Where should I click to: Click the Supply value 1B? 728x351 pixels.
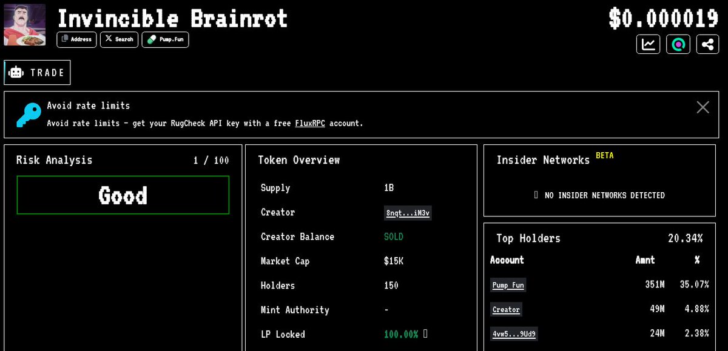pos(389,188)
